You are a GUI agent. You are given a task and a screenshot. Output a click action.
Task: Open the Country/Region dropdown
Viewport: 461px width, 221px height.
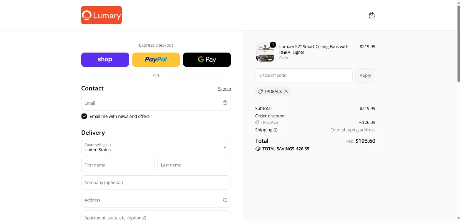tap(156, 147)
